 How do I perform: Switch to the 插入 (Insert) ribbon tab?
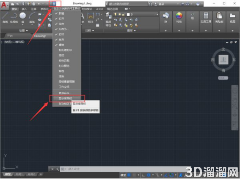click(x=24, y=9)
